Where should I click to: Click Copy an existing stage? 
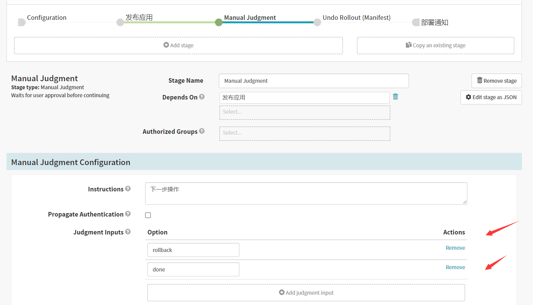pos(436,45)
